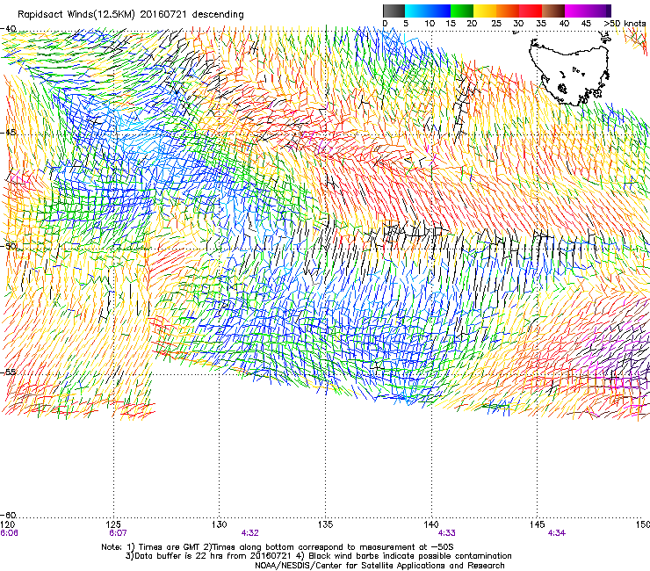
Task: Click the yellow 20-25 knots legend segment
Action: click(485, 11)
